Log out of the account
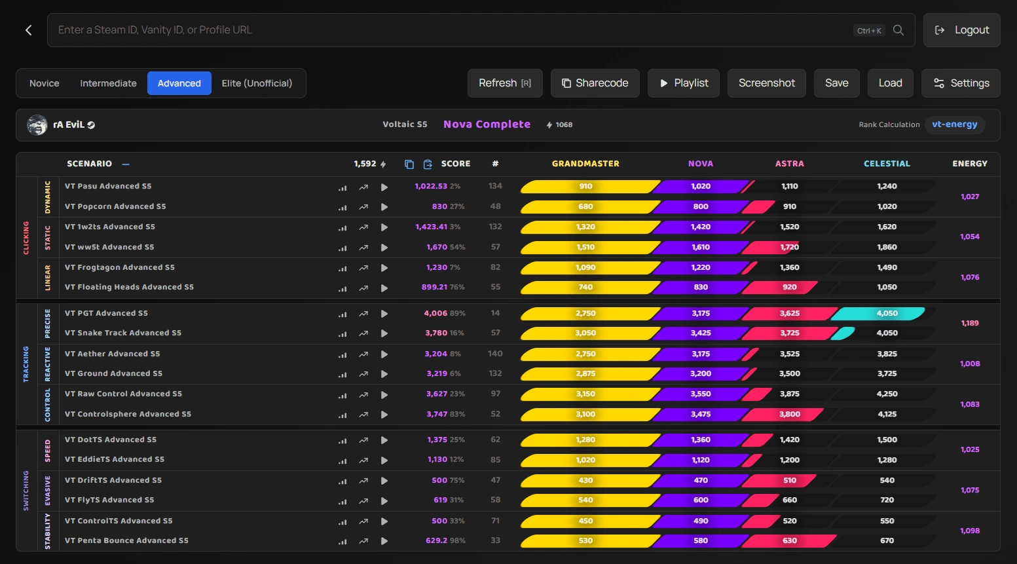1017x564 pixels. [961, 29]
